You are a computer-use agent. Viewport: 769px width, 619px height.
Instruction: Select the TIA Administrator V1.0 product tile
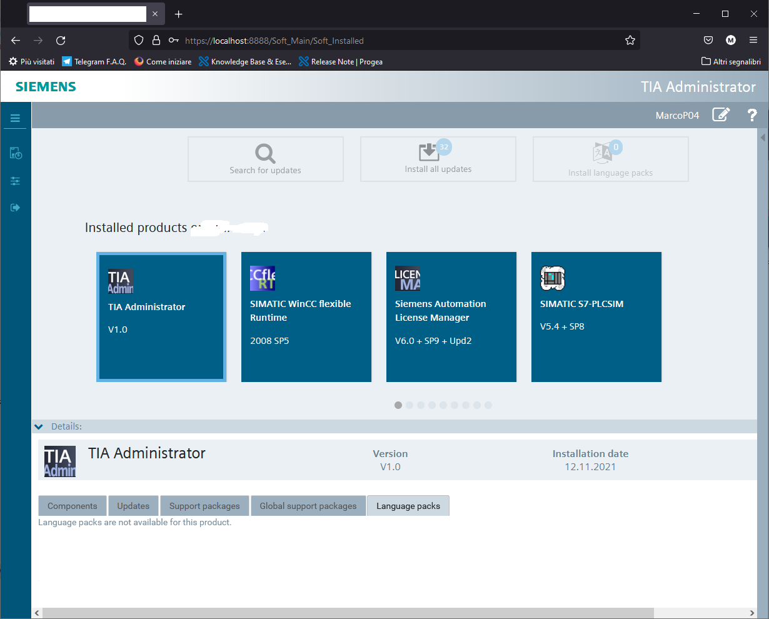tap(161, 316)
